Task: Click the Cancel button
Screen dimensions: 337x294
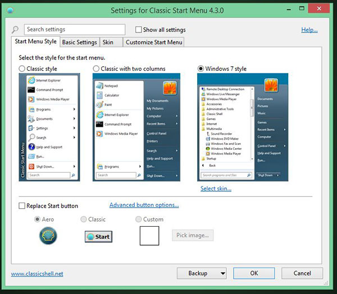Action: [x=302, y=273]
